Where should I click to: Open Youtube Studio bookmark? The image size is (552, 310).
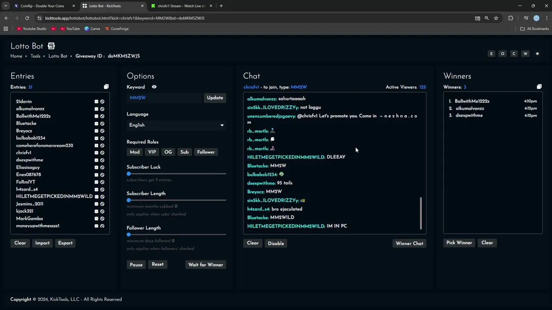(31, 29)
